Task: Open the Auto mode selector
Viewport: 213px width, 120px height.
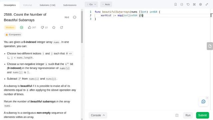Action: click(x=106, y=4)
